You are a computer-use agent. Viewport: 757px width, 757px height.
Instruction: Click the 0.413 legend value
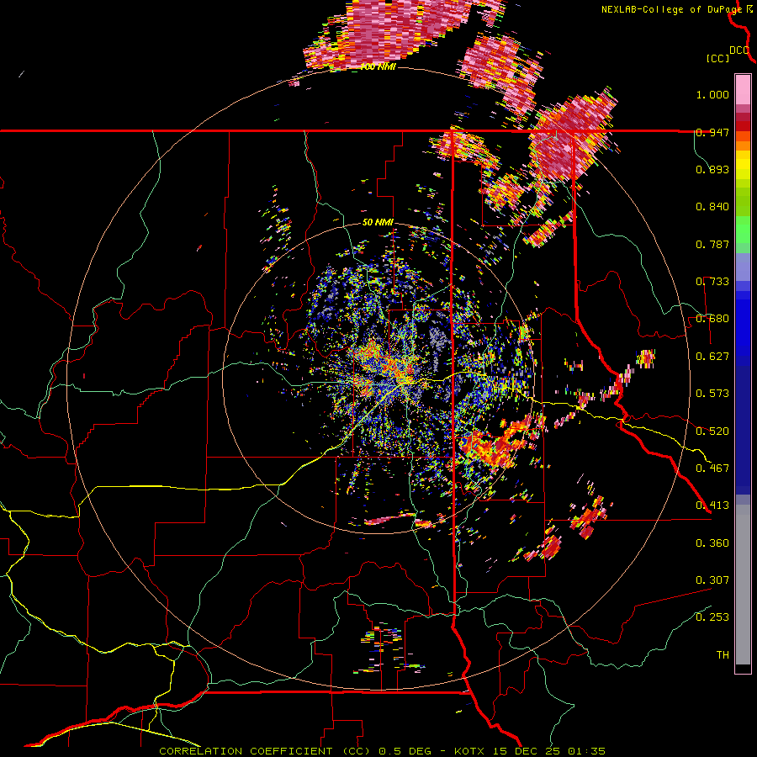(x=712, y=506)
